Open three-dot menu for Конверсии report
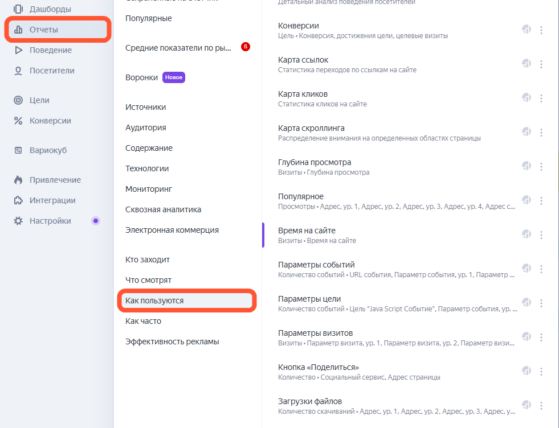The width and height of the screenshot is (559, 428). [x=541, y=30]
